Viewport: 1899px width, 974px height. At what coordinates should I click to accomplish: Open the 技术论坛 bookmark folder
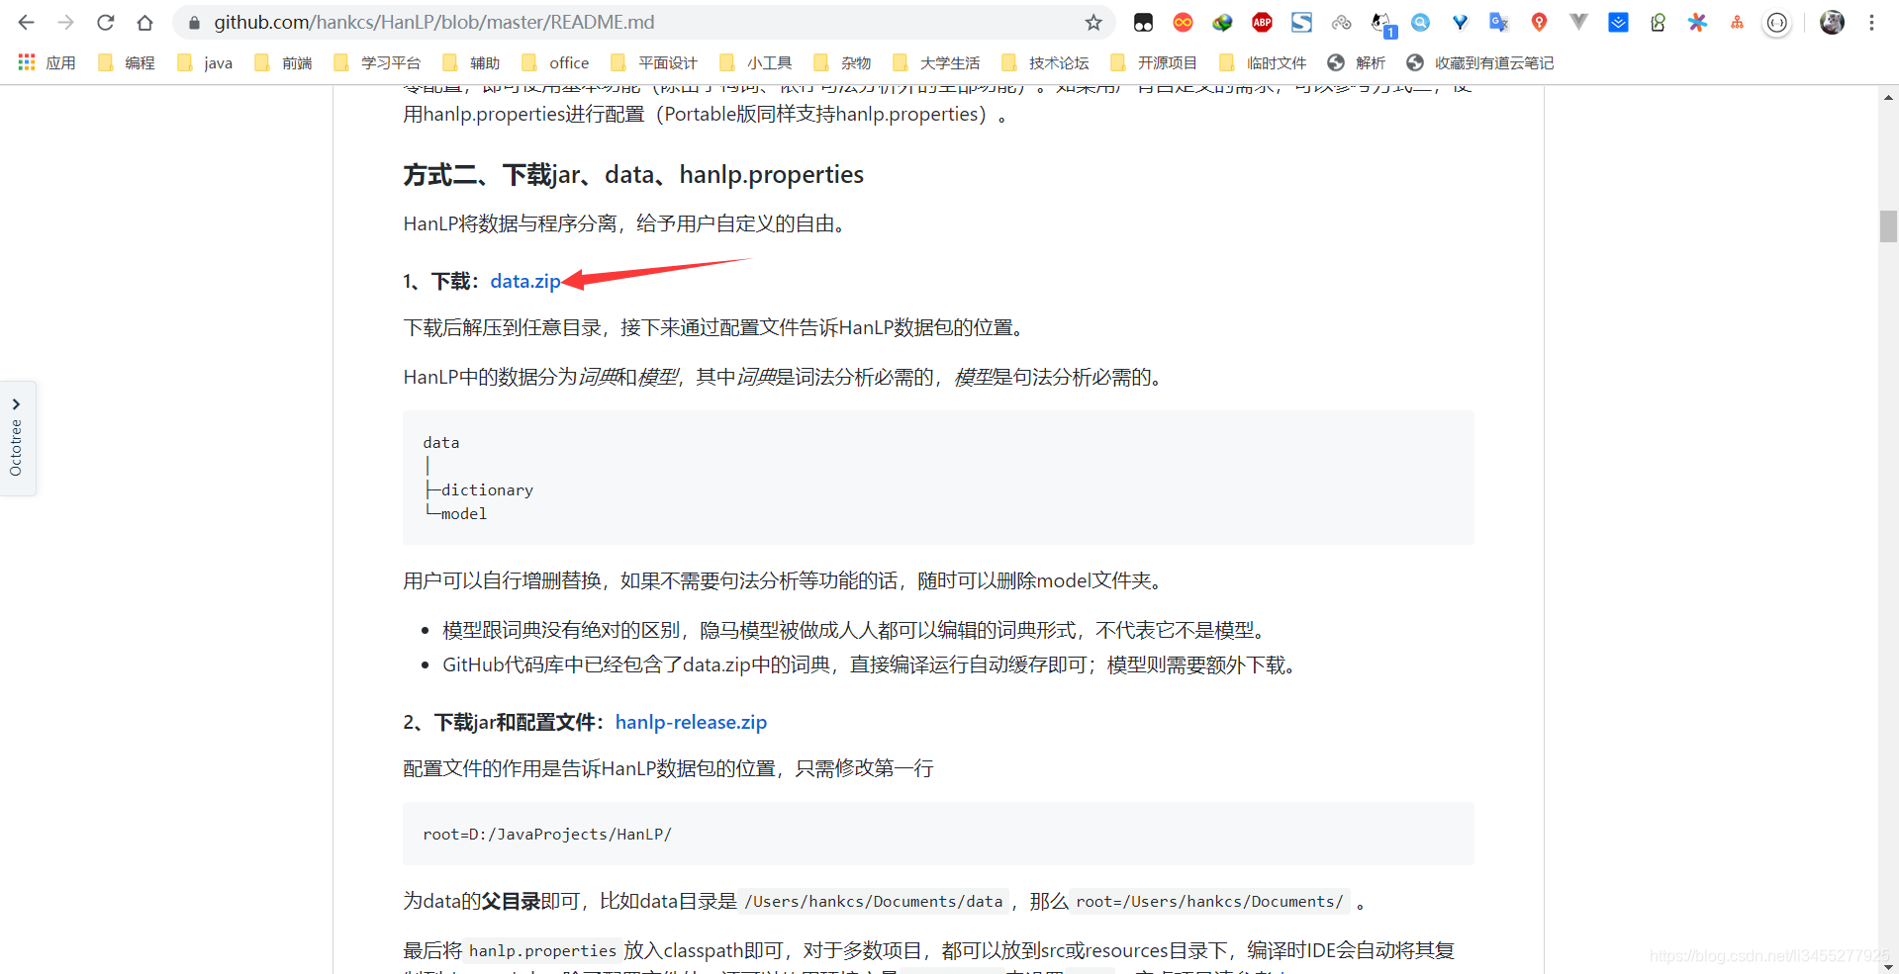[1045, 62]
